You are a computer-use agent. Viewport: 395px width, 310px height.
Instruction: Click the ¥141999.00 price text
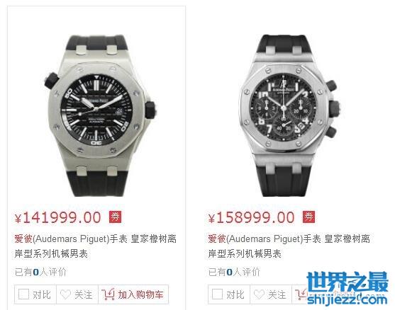[x=57, y=217]
